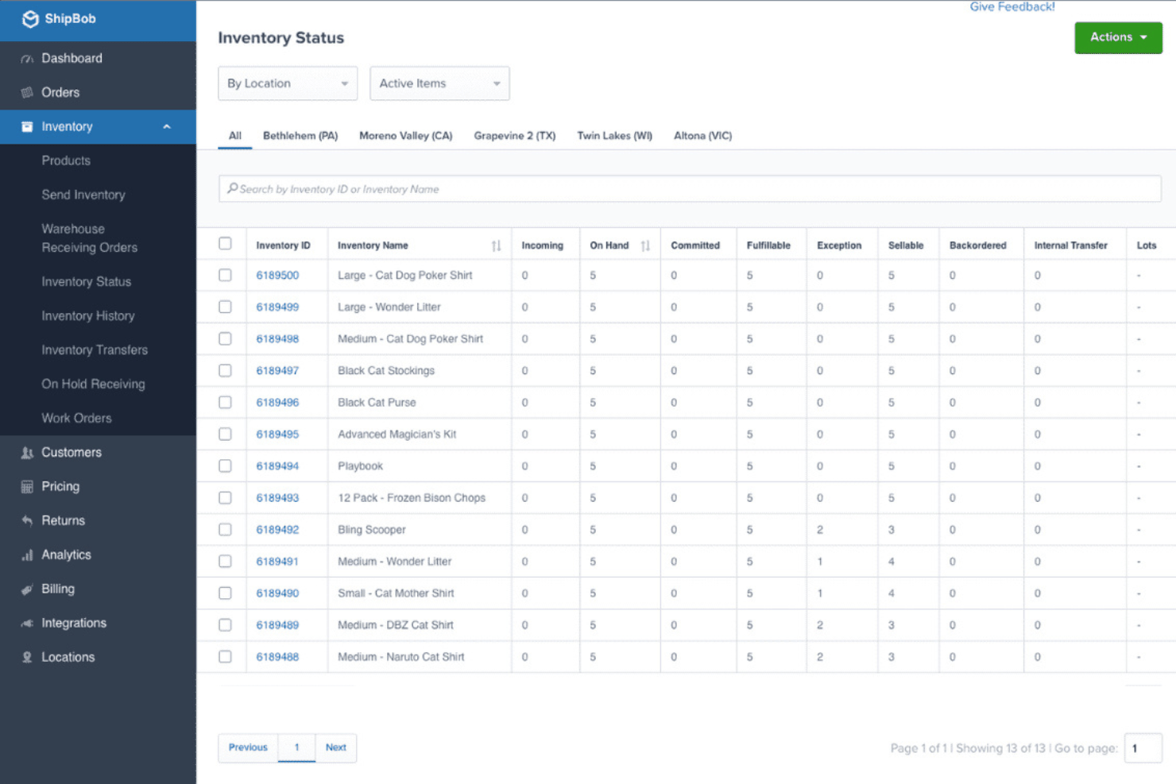Open Work Orders in the sidebar
The width and height of the screenshot is (1176, 784).
point(76,419)
